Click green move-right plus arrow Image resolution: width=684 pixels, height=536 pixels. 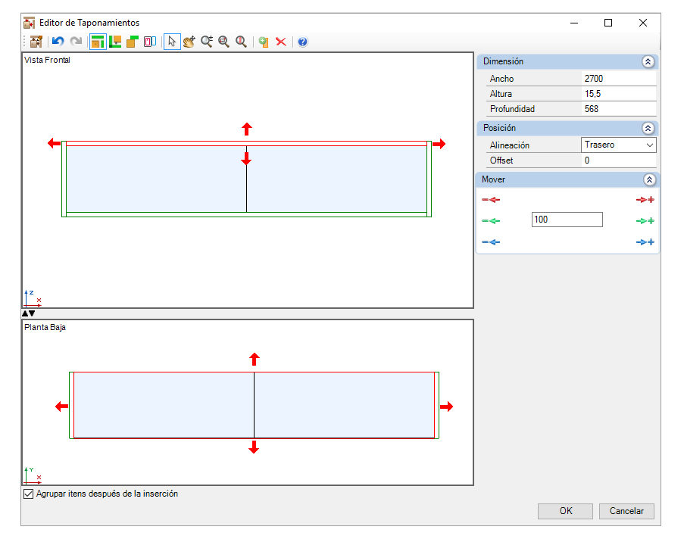(x=645, y=221)
